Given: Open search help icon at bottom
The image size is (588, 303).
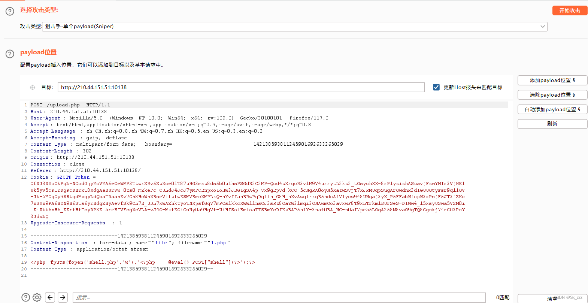Looking at the screenshot, I should [x=25, y=297].
